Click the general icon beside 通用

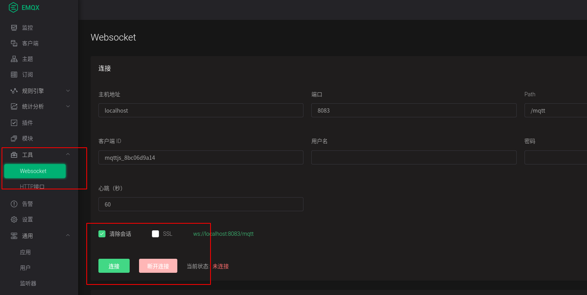coord(14,236)
